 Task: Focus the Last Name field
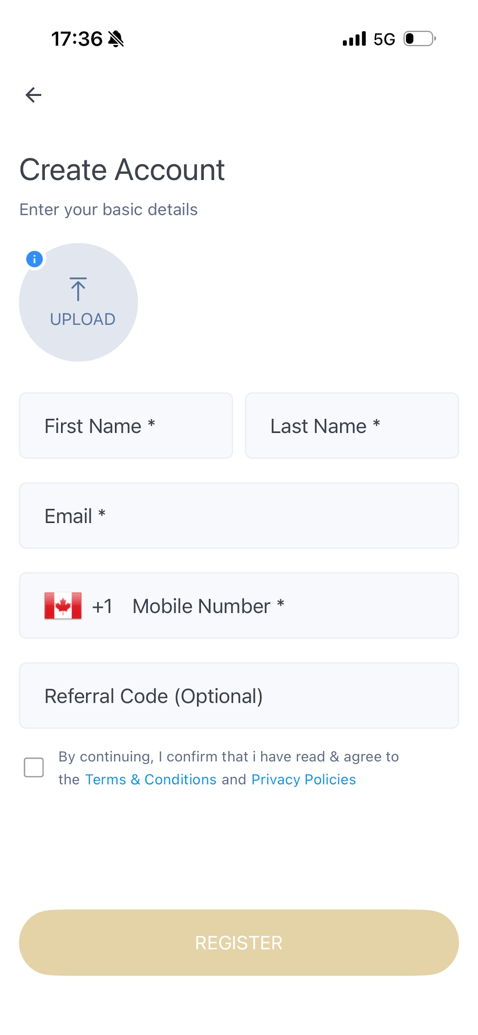[x=352, y=425]
